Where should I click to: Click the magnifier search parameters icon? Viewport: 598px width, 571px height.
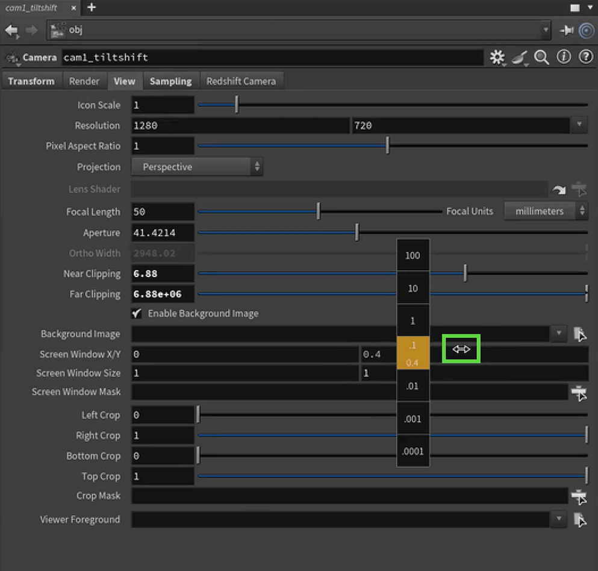tap(541, 57)
